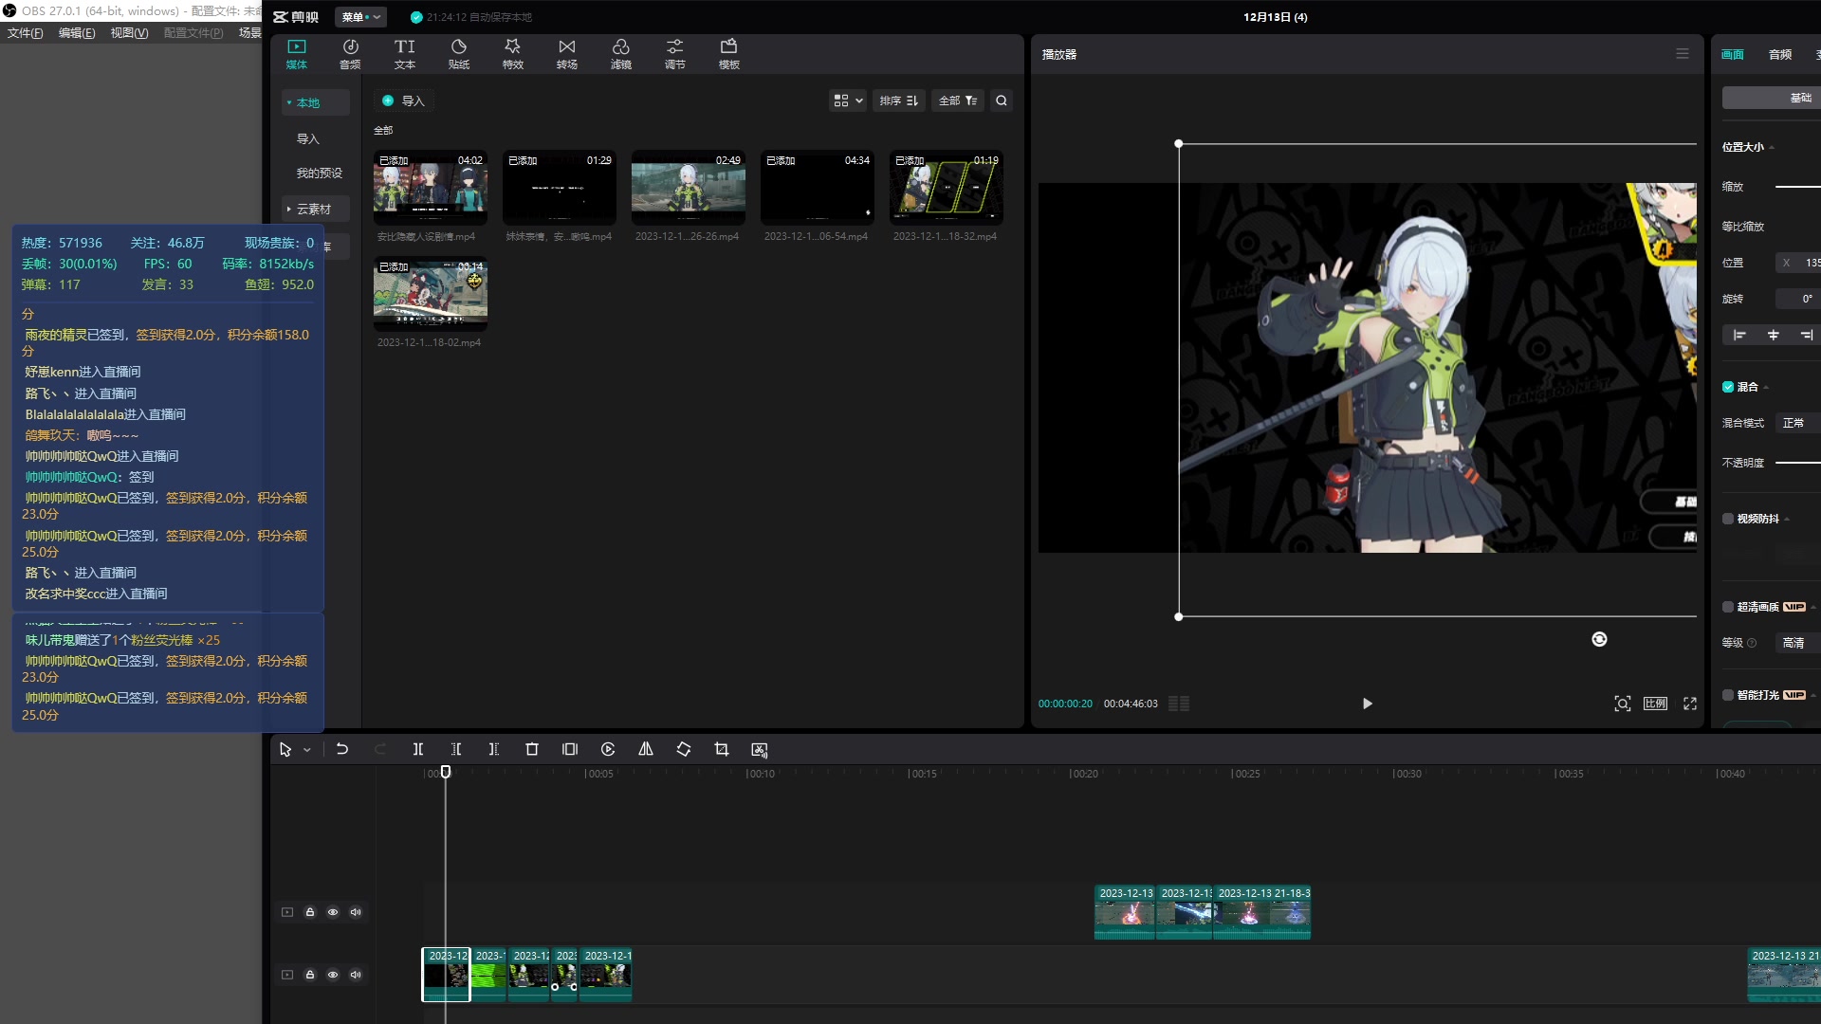The image size is (1821, 1024).
Task: Open the 特效 effects panel
Action: pyautogui.click(x=513, y=54)
